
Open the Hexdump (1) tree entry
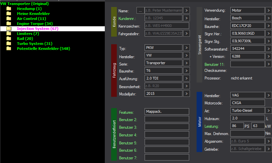(29, 9)
